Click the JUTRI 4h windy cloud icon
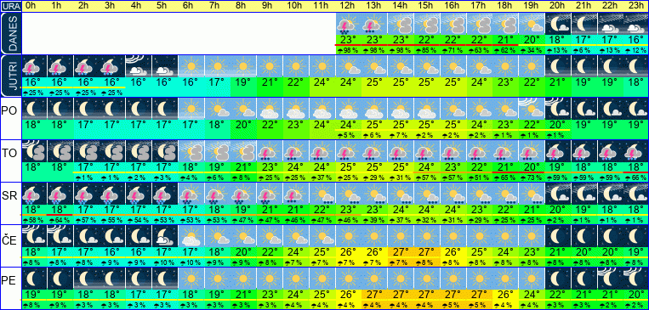The image size is (649, 310). (139, 66)
